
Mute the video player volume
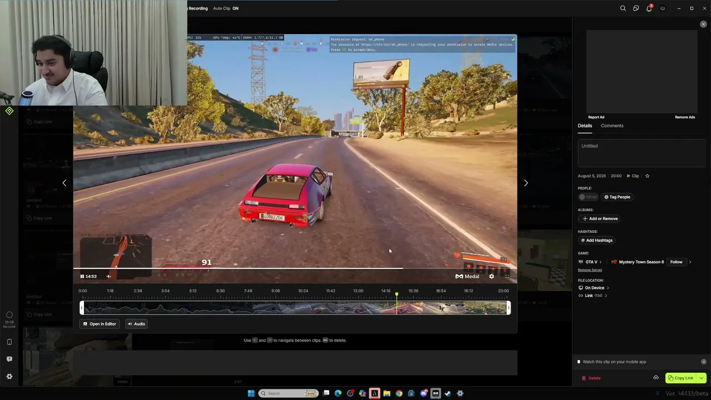(109, 276)
